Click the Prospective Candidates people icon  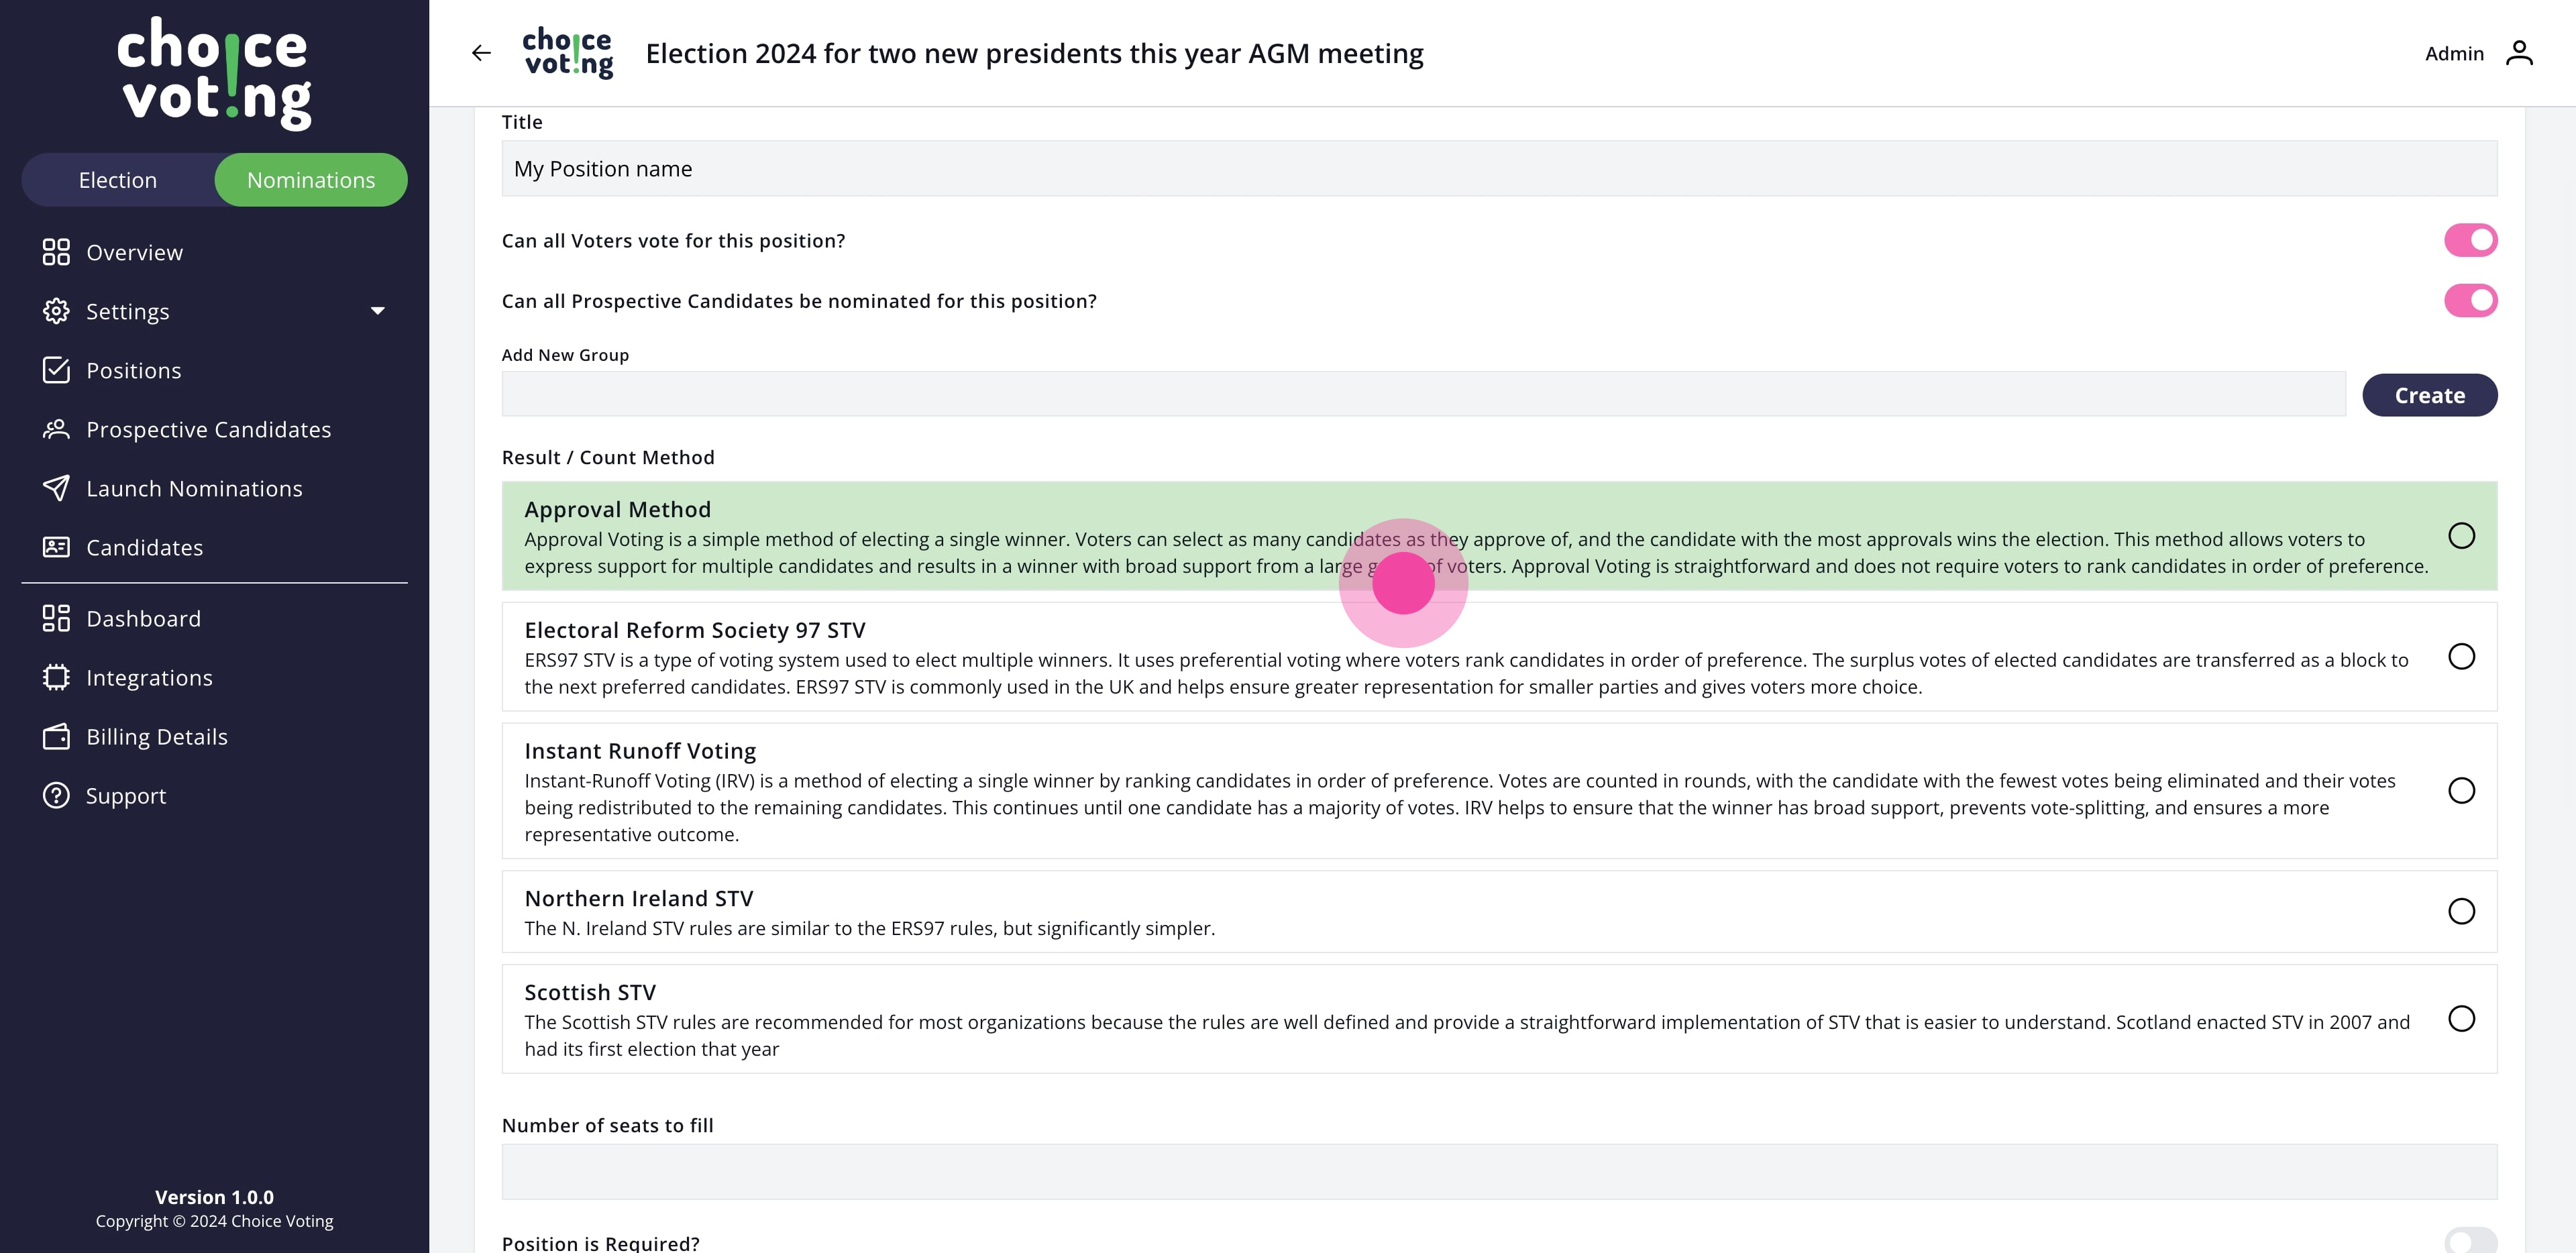tap(56, 429)
